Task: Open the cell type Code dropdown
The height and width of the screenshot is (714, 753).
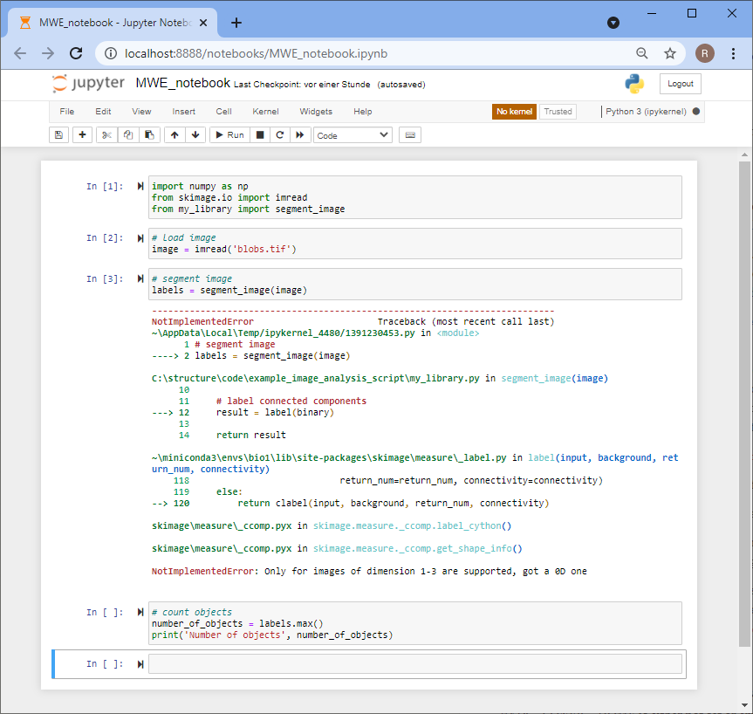Action: click(x=353, y=135)
